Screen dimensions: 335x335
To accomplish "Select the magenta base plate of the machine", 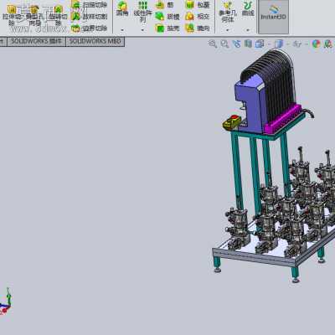I will (282, 119).
